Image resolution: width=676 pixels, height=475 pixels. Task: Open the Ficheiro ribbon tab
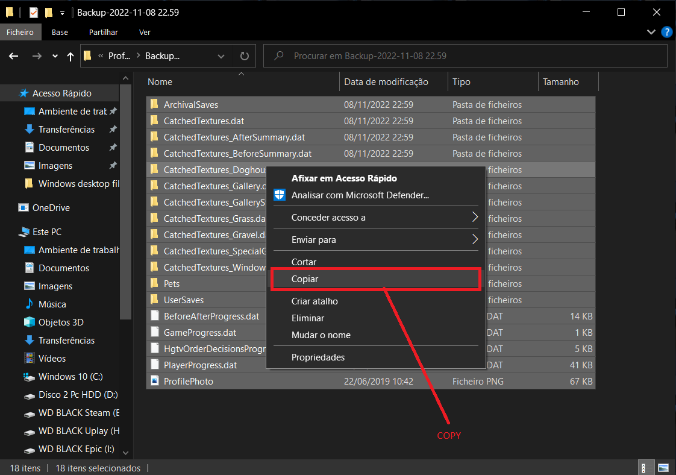[x=20, y=32]
